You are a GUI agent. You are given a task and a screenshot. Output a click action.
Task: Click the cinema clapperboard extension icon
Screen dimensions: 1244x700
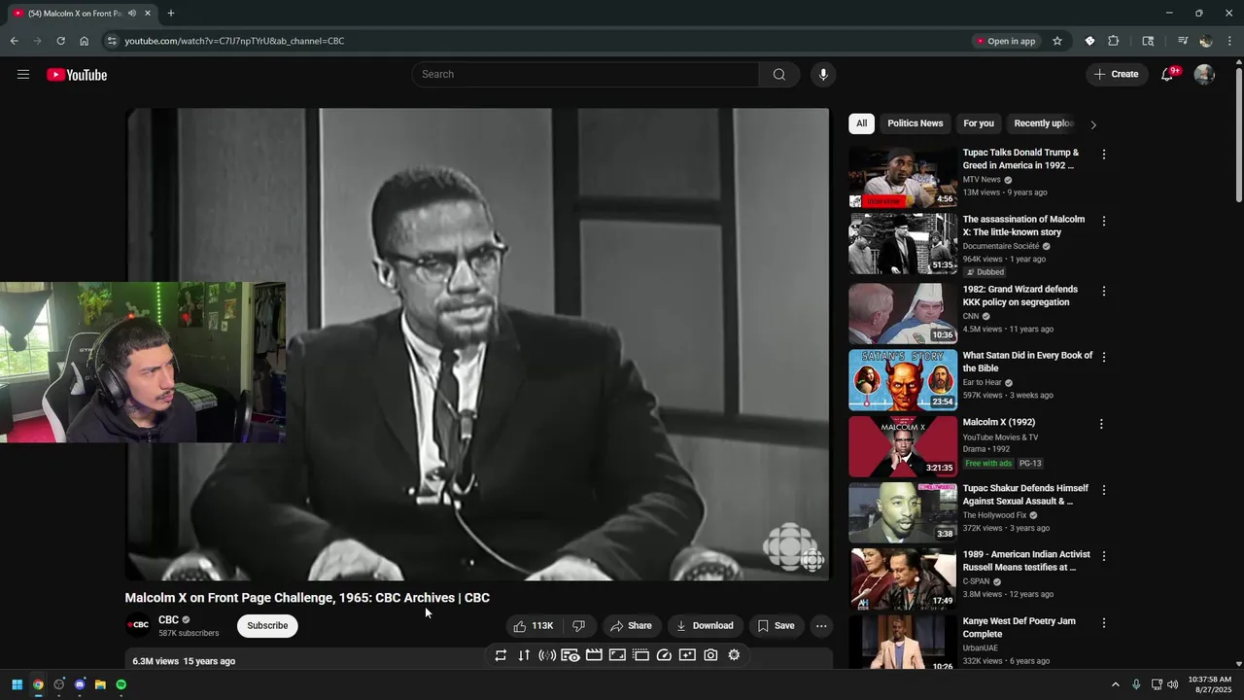click(594, 655)
